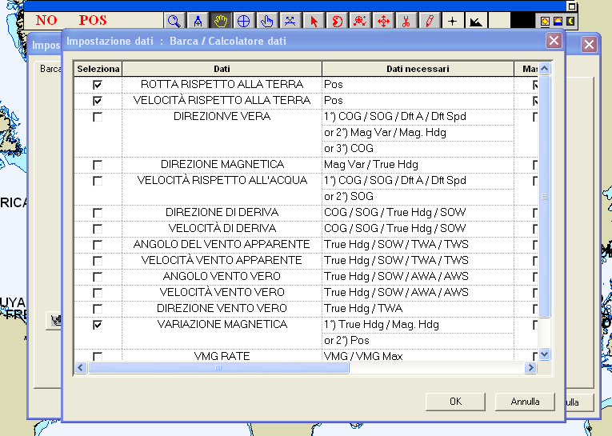
Task: Enable the VELOCITÀ DI DERIVA checkbox
Action: click(98, 229)
